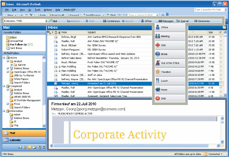This screenshot has height=157, width=229.
Task: Open the Tasks shortcut icon in navigation pane
Action: click(25, 147)
